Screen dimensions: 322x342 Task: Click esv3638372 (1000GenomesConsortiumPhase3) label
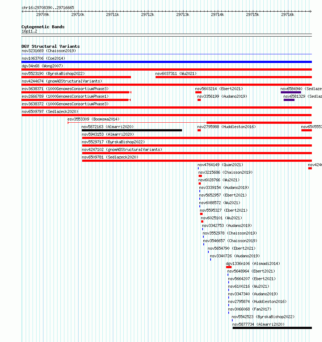point(65,104)
